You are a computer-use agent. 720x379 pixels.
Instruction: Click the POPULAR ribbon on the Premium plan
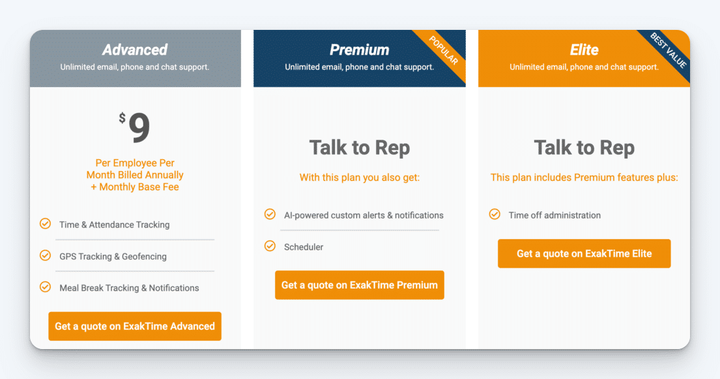click(444, 50)
